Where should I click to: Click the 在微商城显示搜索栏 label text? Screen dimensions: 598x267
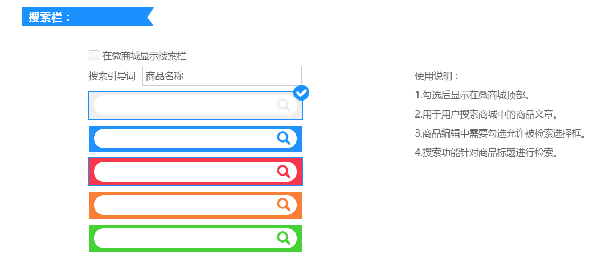pos(144,55)
